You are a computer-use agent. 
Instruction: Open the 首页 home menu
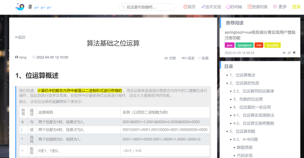[x=189, y=7]
